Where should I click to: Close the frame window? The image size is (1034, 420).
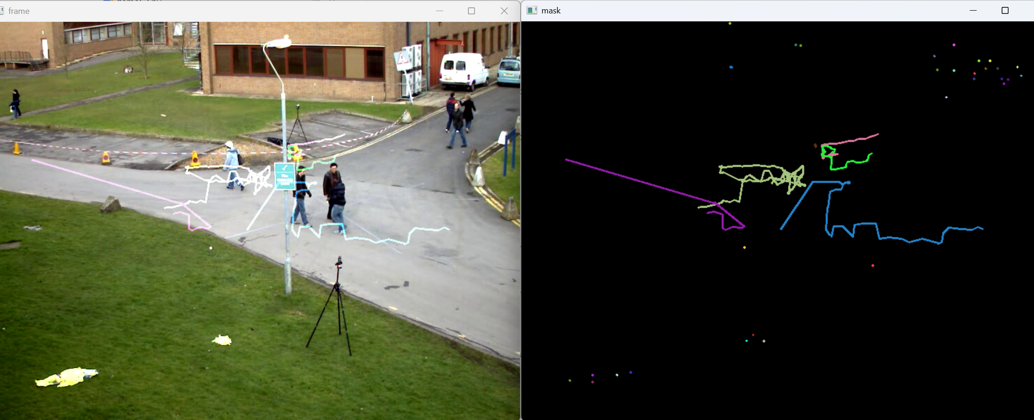(504, 11)
